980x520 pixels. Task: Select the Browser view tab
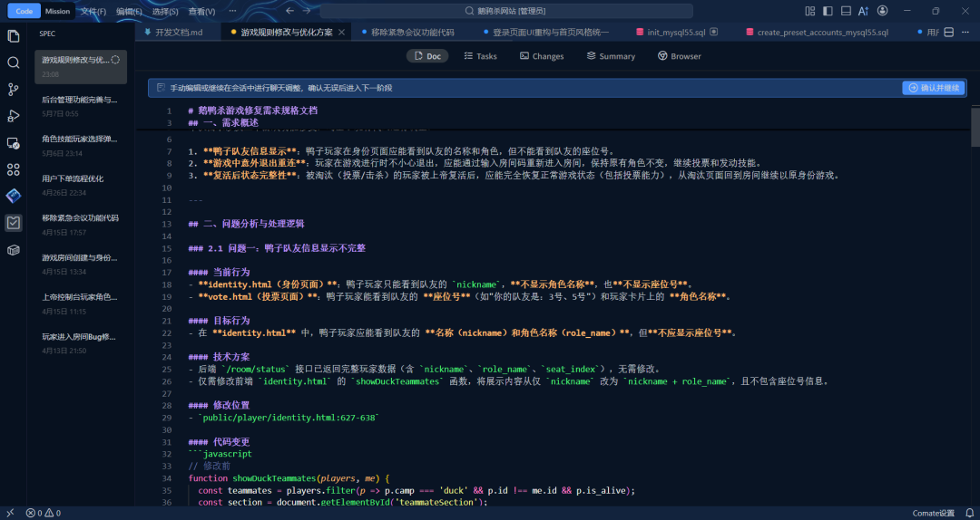tap(680, 56)
